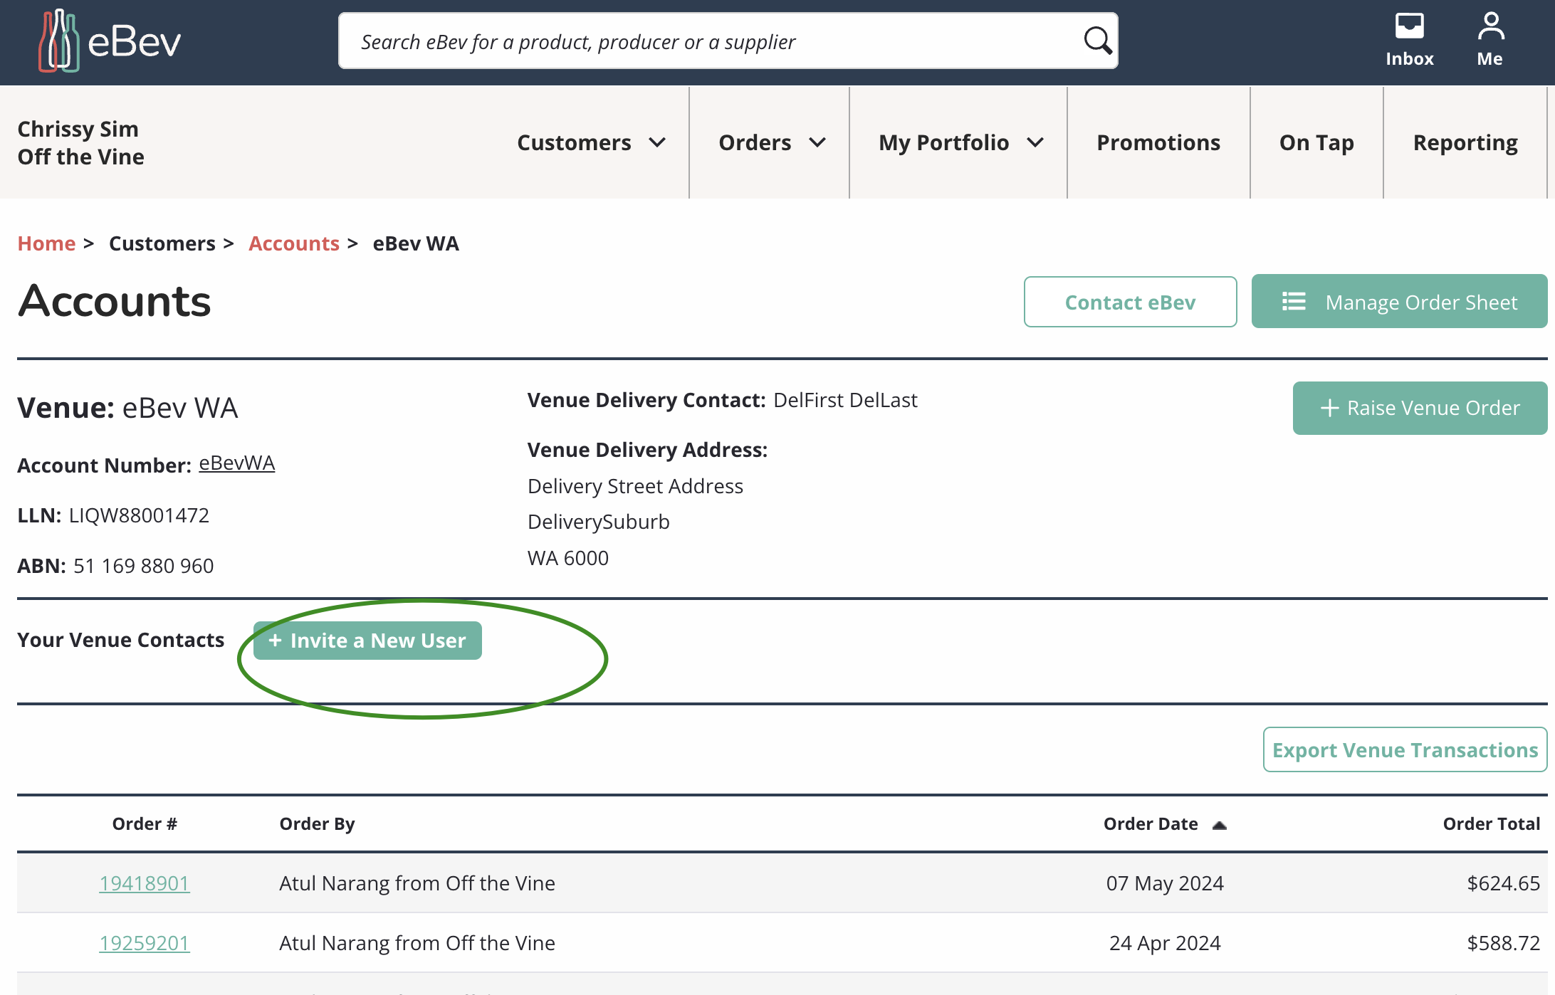Focus the eBev product search field
Image resolution: width=1555 pixels, height=995 pixels.
(712, 41)
